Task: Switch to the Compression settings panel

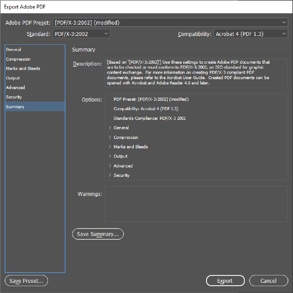Action: pos(18,59)
